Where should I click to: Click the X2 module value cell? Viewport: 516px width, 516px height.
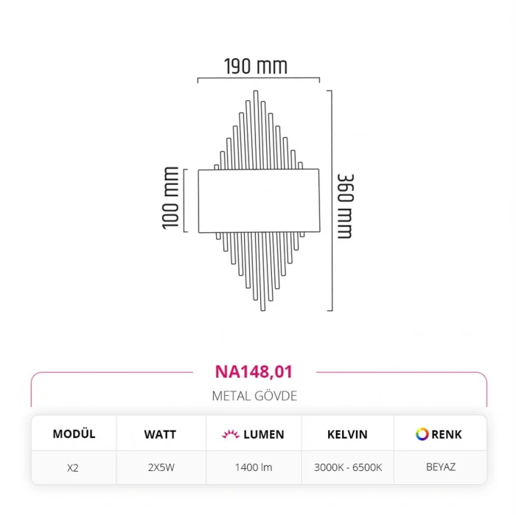pyautogui.click(x=72, y=467)
